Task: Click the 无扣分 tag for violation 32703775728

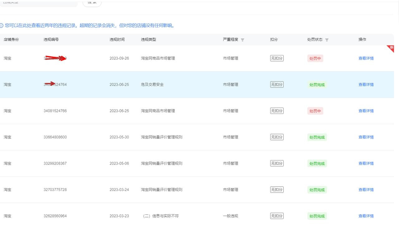Action: point(277,189)
